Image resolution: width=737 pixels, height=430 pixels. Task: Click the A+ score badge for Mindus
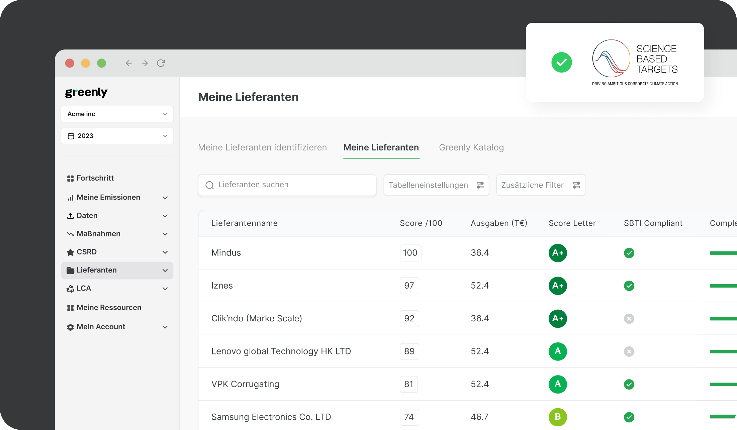(x=558, y=253)
